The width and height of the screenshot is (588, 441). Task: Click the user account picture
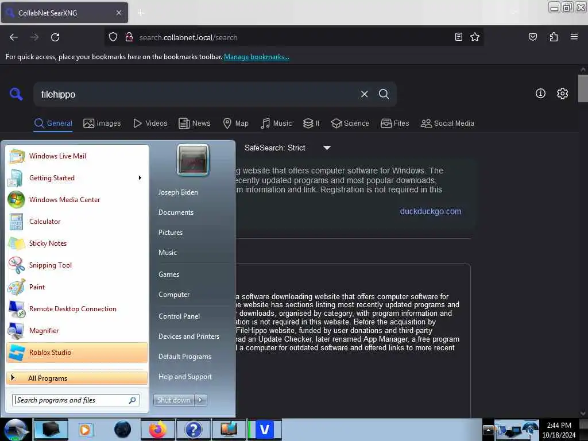[193, 160]
